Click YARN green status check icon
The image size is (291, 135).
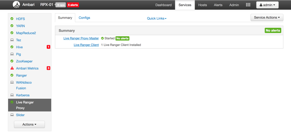point(12,26)
